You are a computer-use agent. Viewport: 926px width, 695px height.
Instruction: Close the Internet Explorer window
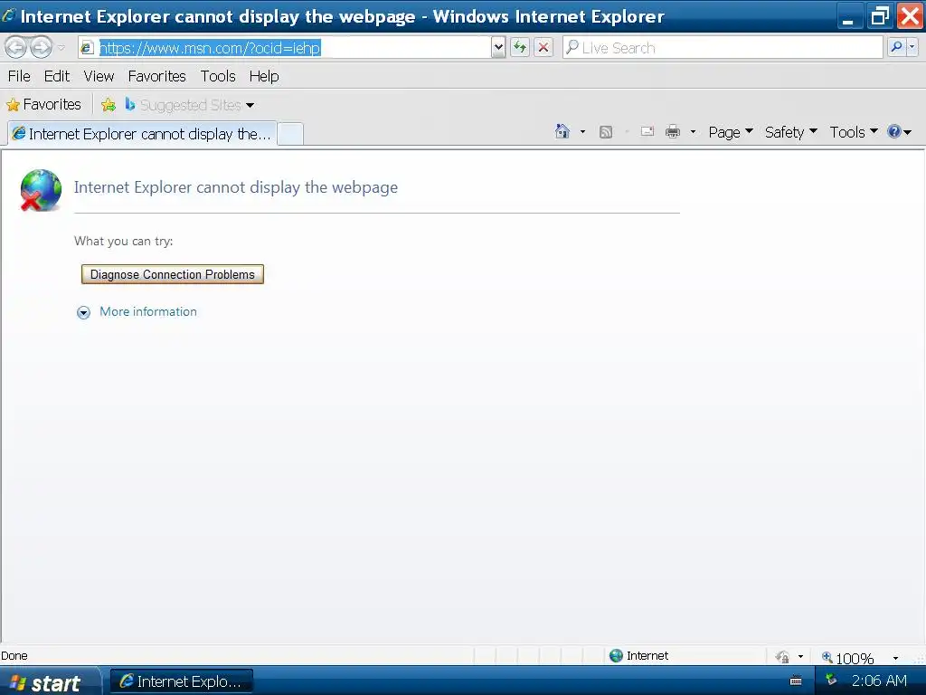click(x=910, y=16)
